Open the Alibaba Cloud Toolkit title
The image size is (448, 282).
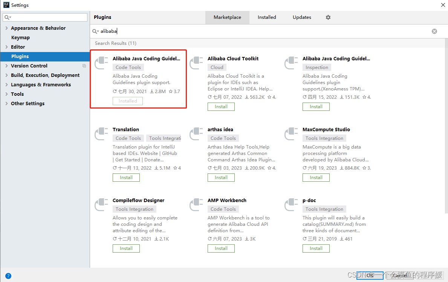click(x=233, y=59)
